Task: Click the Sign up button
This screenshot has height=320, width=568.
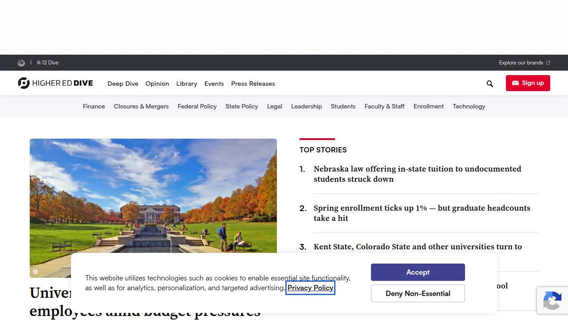Action: [528, 83]
